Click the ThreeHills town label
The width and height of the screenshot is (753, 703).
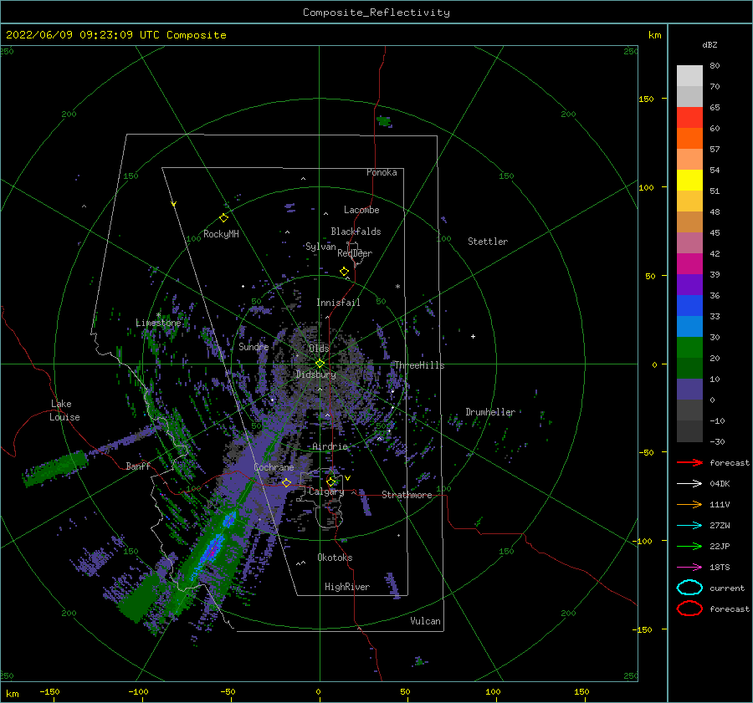point(420,365)
